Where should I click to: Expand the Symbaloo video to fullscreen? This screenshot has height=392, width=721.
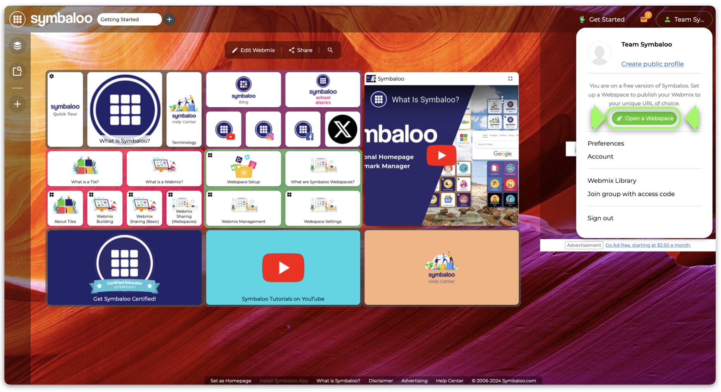(510, 78)
